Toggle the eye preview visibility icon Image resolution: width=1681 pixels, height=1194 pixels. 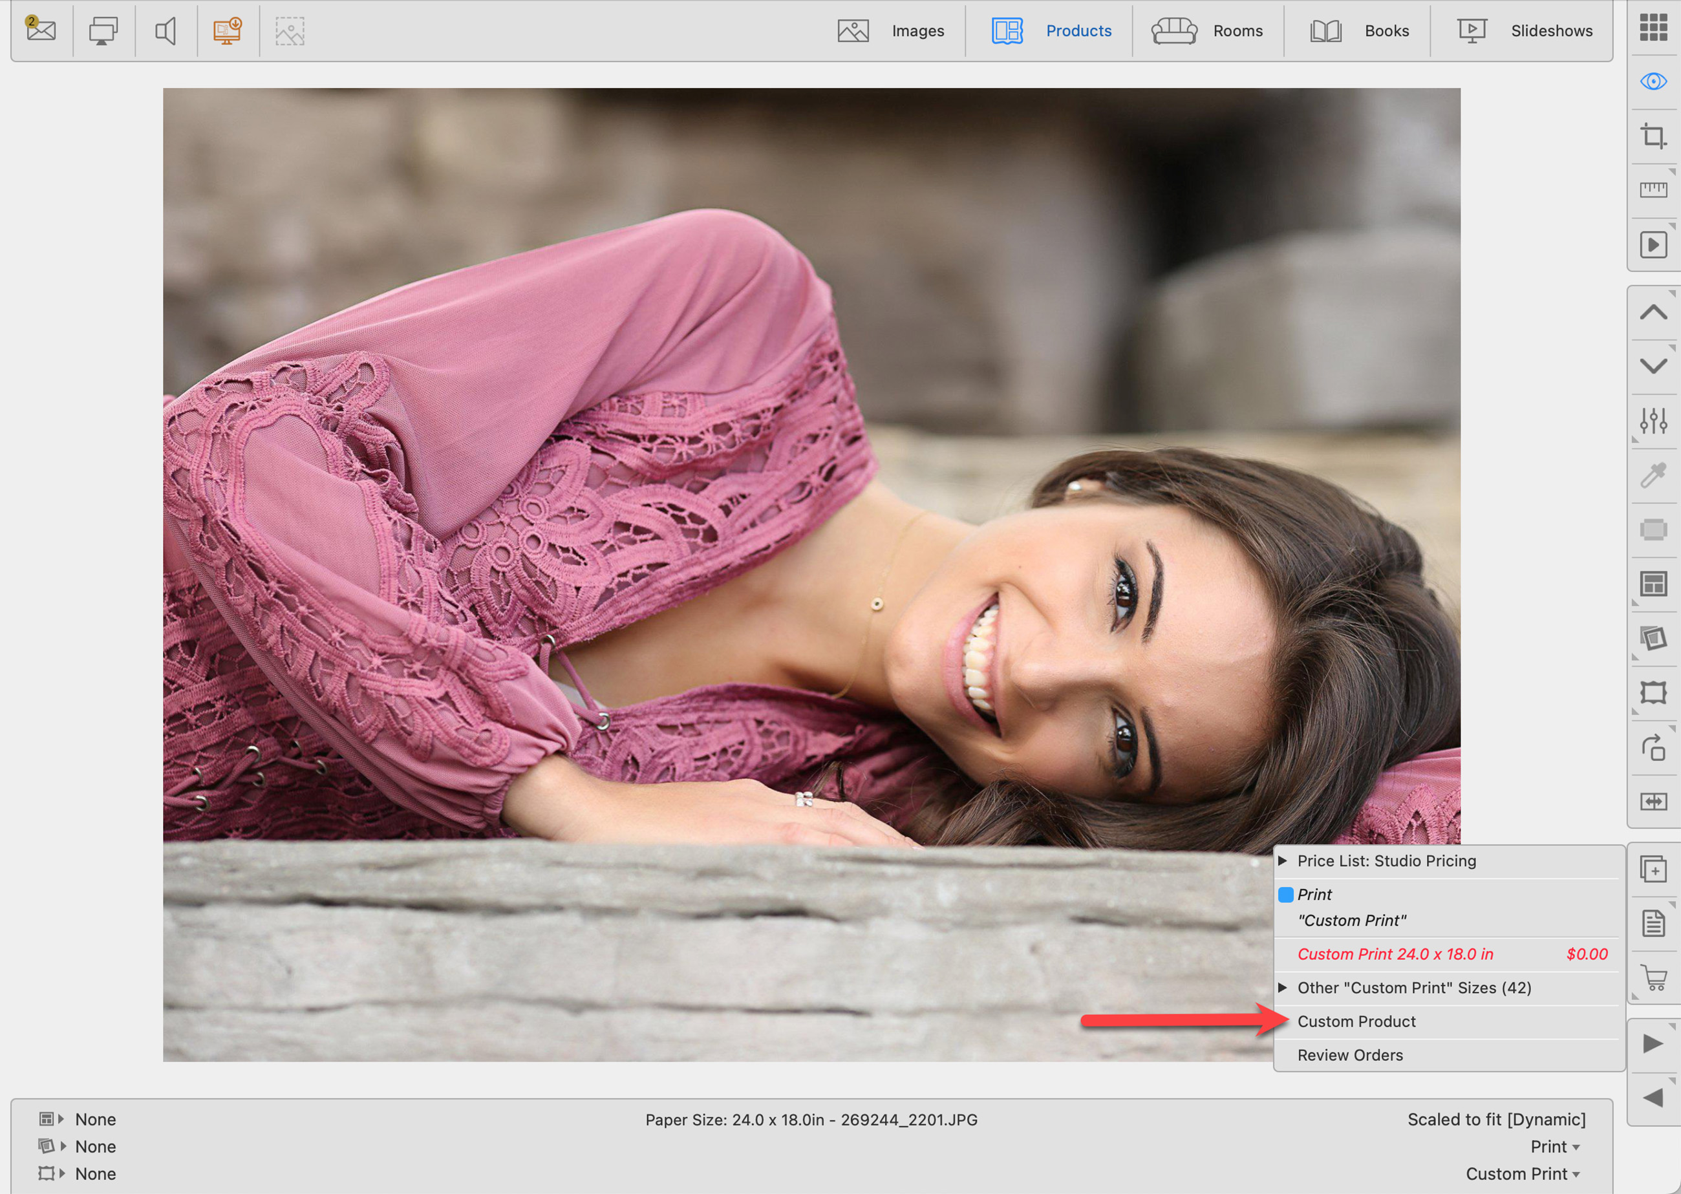(x=1653, y=81)
